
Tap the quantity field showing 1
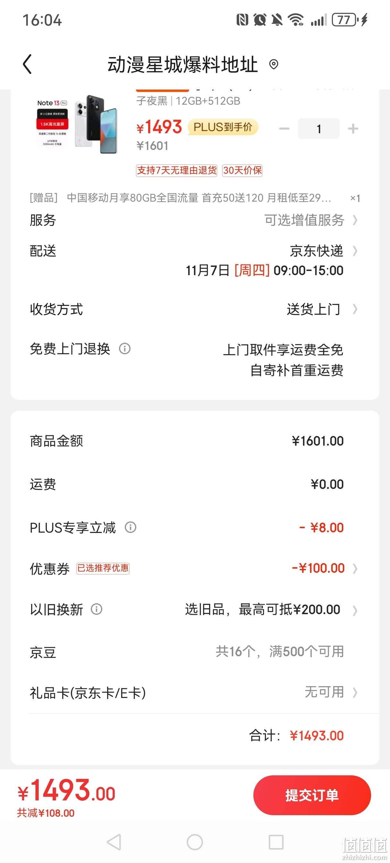(319, 129)
